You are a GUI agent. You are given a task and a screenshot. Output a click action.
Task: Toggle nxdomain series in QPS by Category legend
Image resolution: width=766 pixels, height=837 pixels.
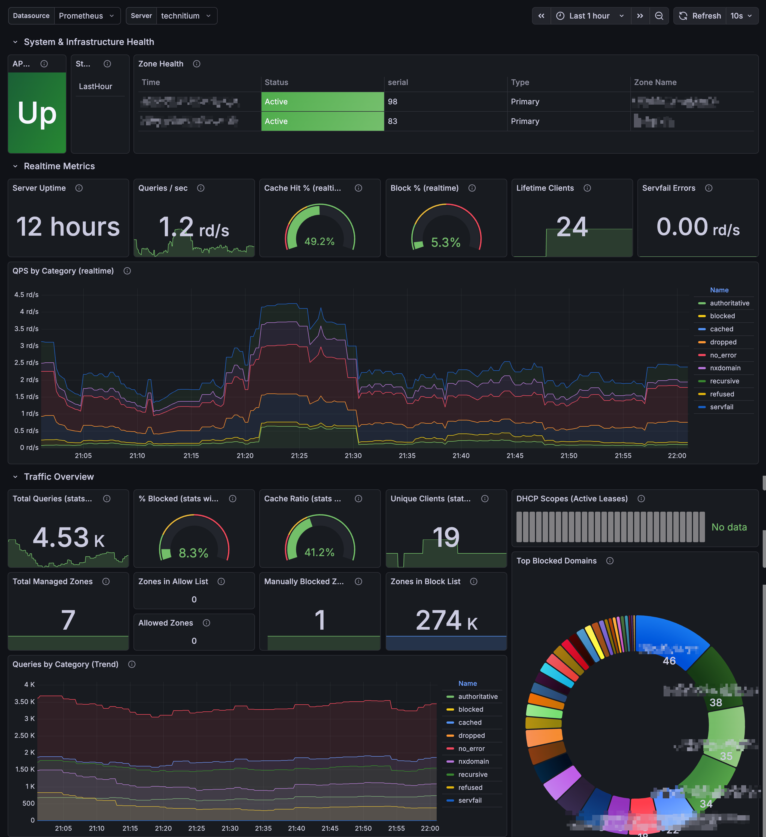(x=725, y=368)
